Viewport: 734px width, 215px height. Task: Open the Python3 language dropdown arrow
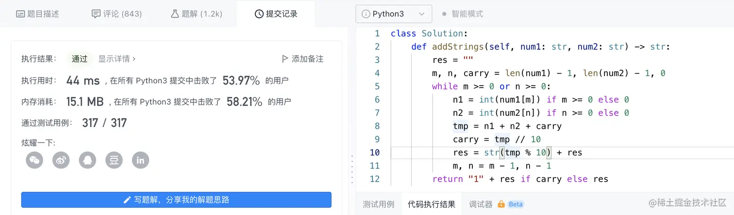pos(421,14)
